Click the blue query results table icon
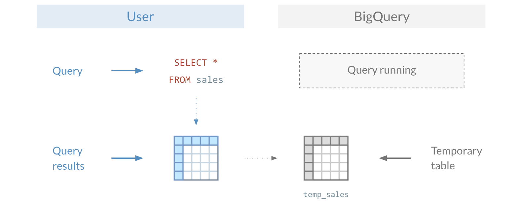Image resolution: width=522 pixels, height=204 pixels. click(x=196, y=158)
